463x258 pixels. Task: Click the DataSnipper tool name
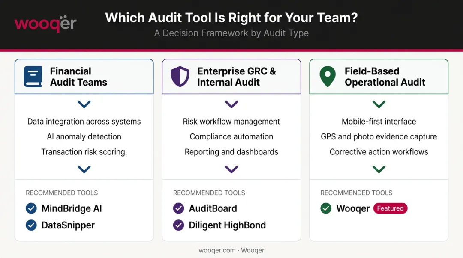(68, 225)
